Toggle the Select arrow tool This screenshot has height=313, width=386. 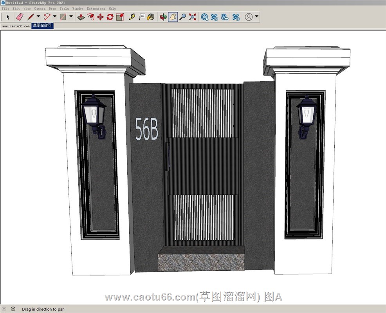[7, 17]
